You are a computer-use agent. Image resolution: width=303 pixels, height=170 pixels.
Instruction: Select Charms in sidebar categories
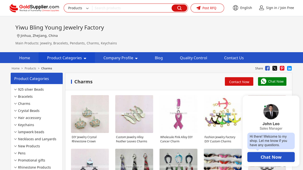tap(24, 104)
